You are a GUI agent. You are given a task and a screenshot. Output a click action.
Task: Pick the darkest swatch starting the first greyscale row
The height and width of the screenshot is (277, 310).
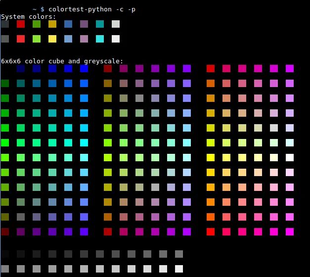click(5, 254)
